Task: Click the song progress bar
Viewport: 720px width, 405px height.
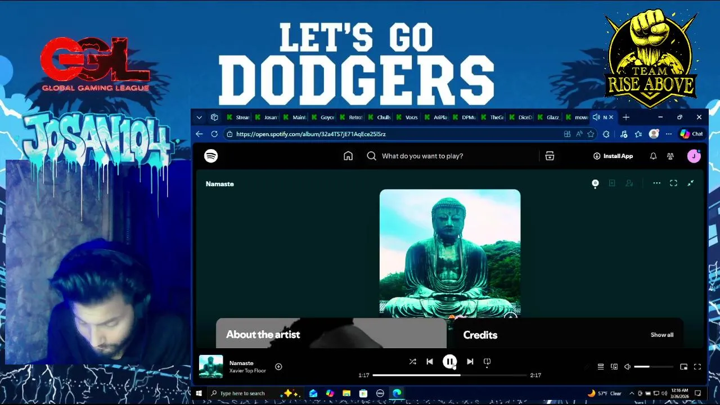Action: [x=449, y=375]
